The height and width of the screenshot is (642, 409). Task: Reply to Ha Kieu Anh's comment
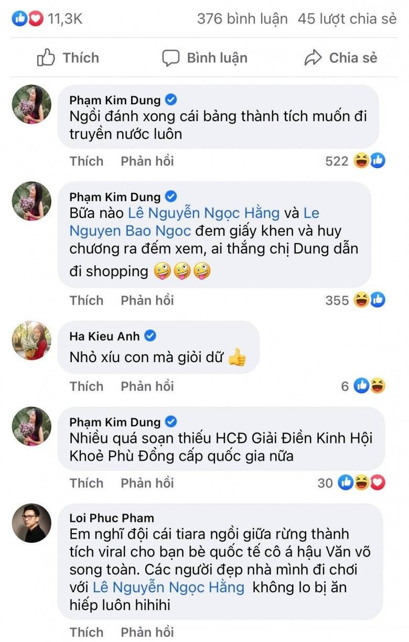[x=147, y=386]
